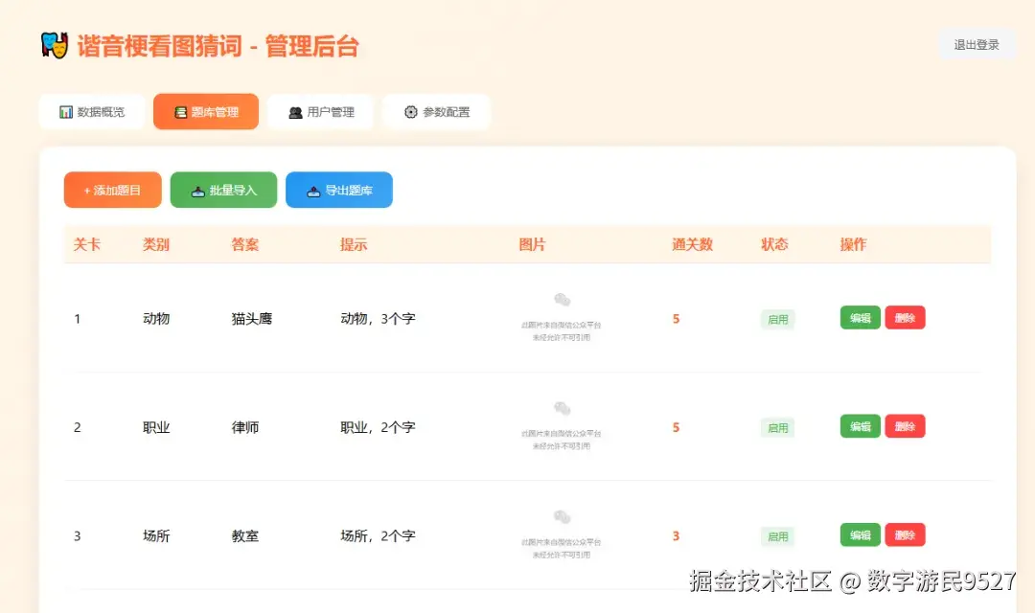Switch to the 数据概览 tab
Viewport: 1035px width, 613px height.
[91, 111]
